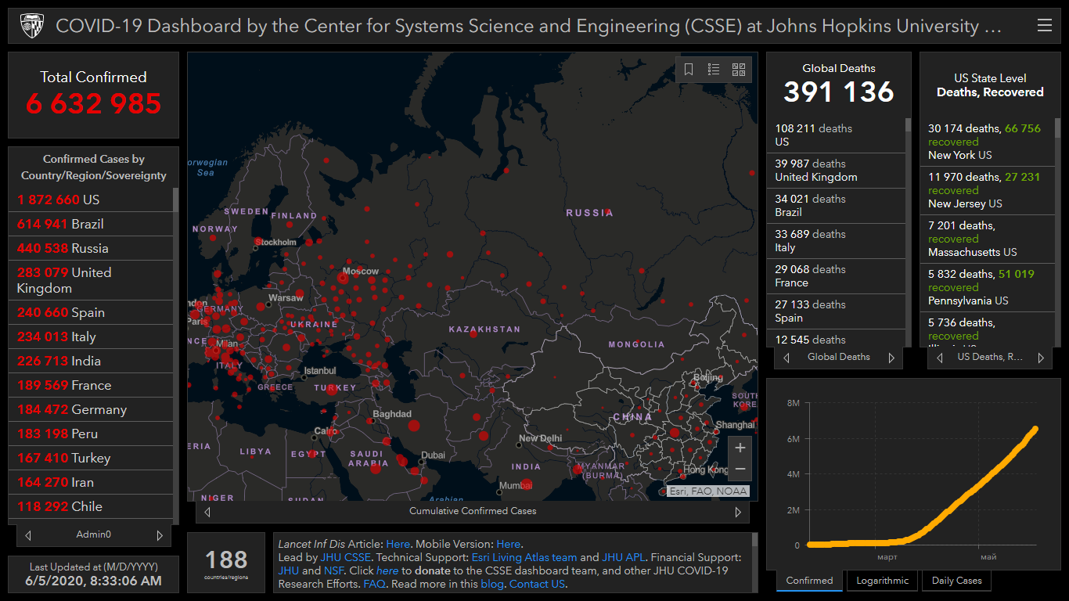The width and height of the screenshot is (1069, 601).
Task: Switch to the Daily Cases tab
Action: 956,581
